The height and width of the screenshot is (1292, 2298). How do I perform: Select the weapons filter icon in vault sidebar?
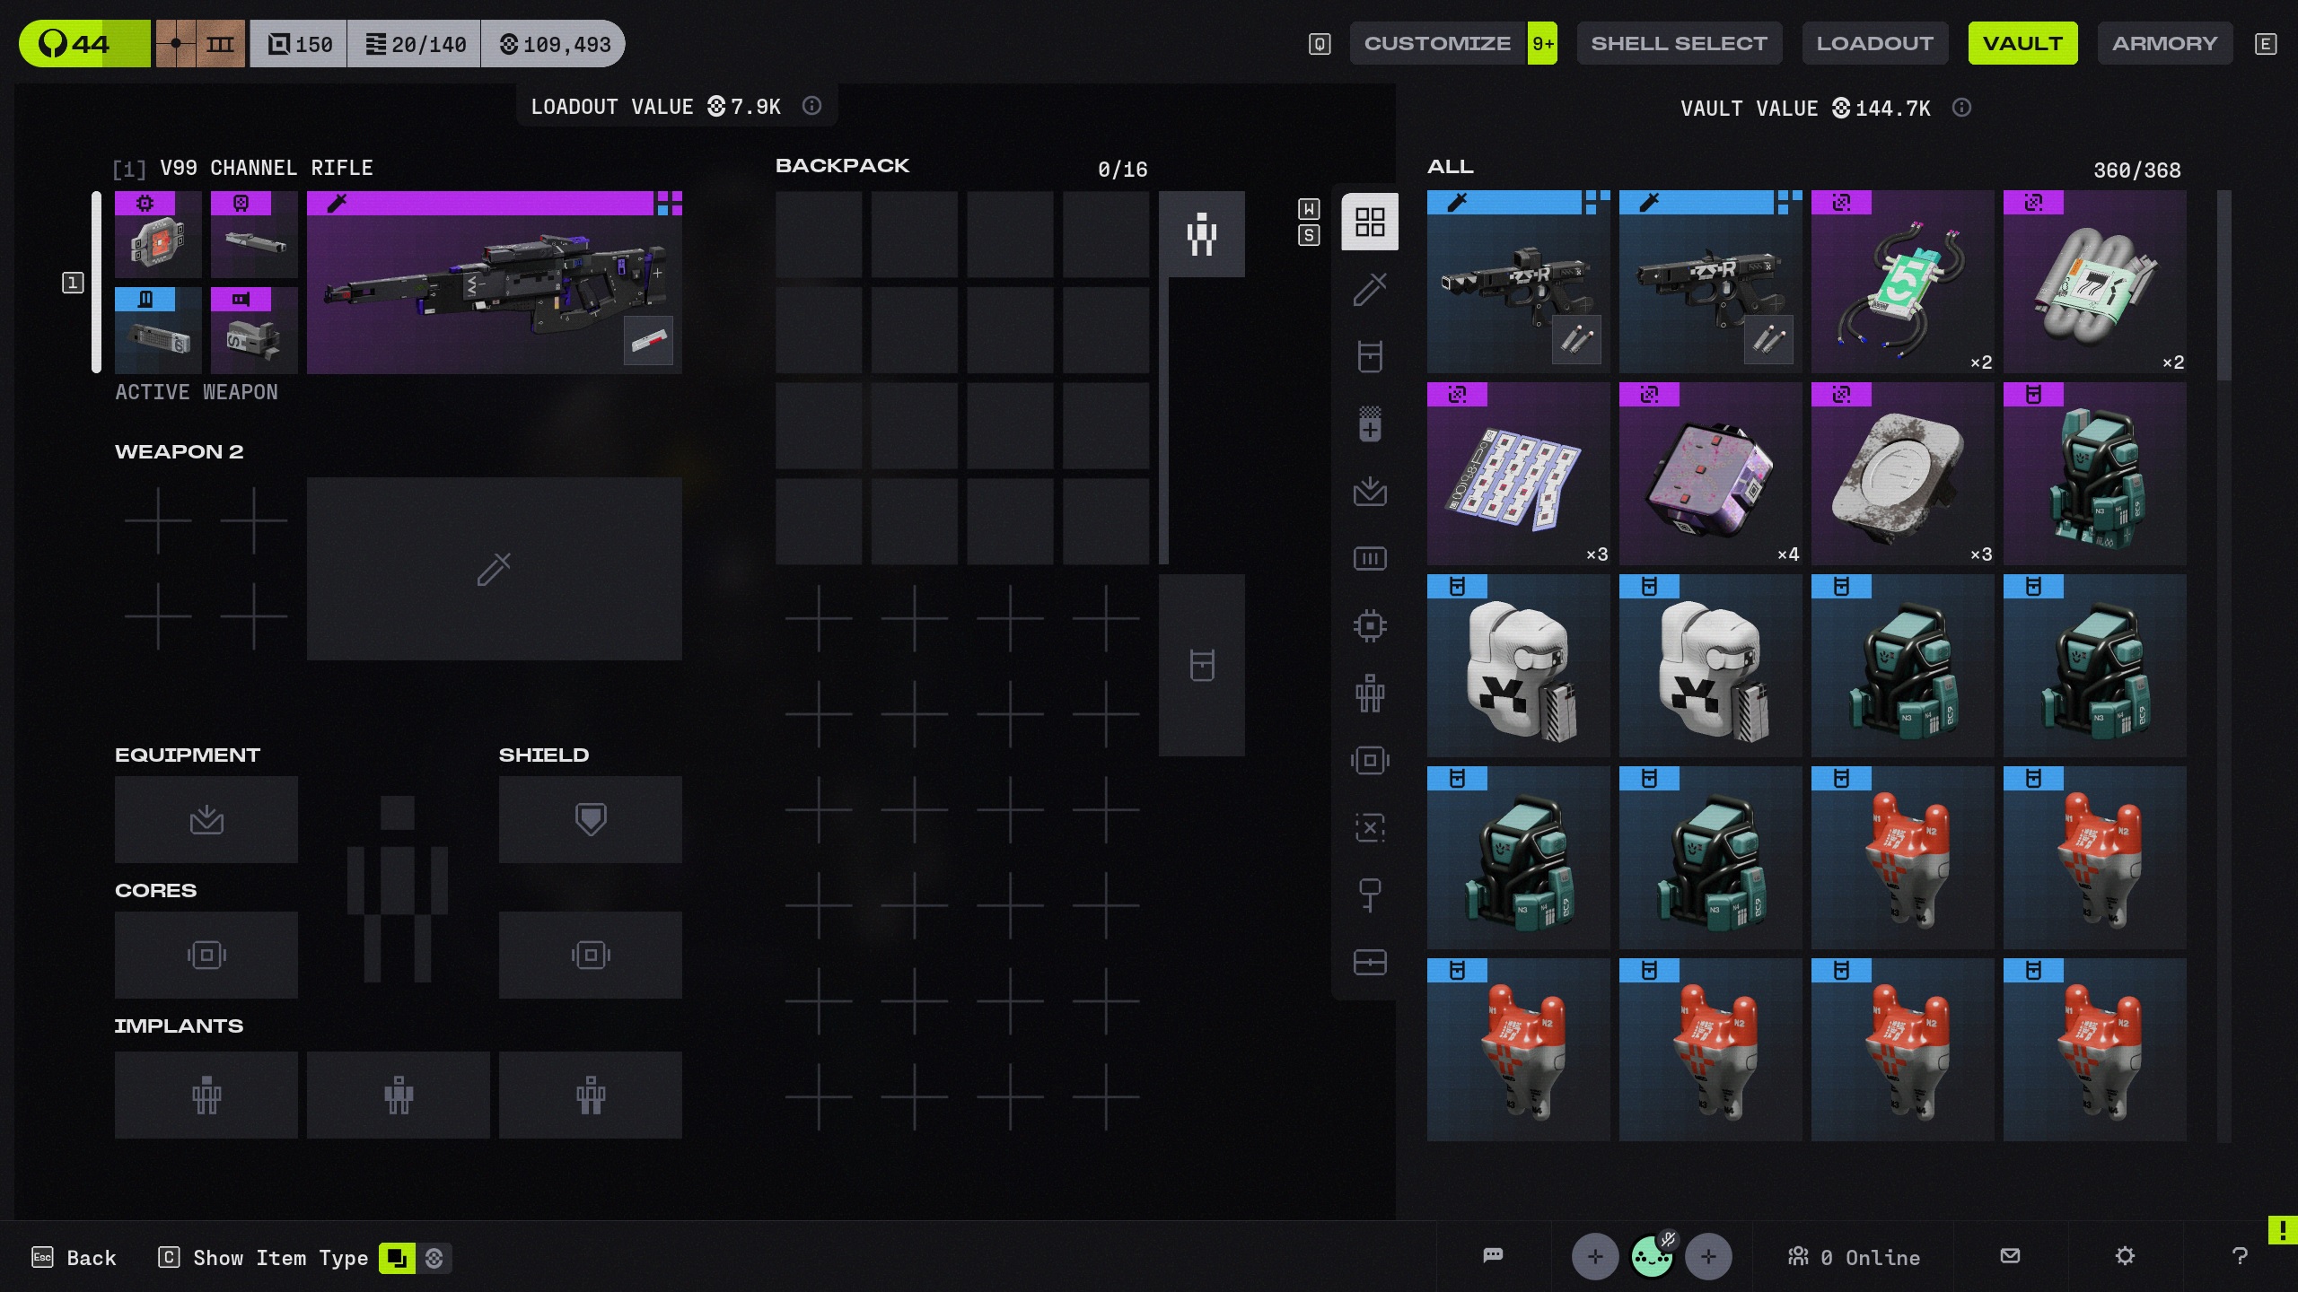1370,289
